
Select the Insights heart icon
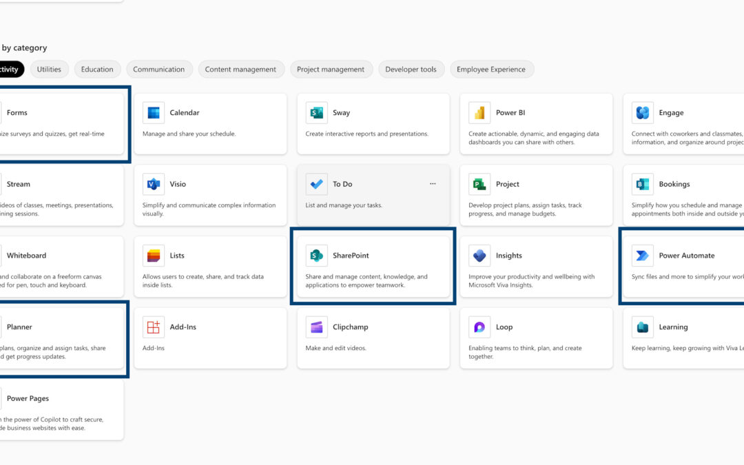point(479,256)
